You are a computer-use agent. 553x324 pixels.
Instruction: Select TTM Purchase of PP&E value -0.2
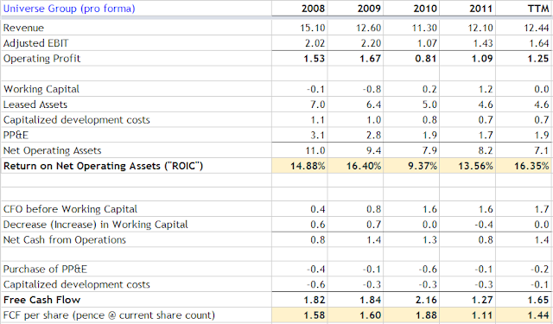(x=540, y=270)
